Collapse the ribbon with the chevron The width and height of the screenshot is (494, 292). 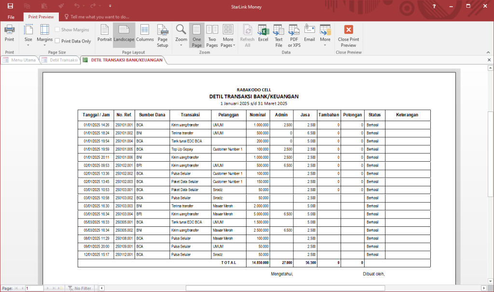coord(488,52)
